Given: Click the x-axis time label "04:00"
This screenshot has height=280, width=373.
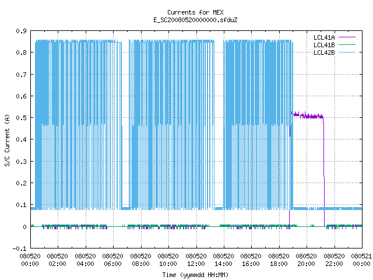Looking at the screenshot, I should [x=86, y=264].
